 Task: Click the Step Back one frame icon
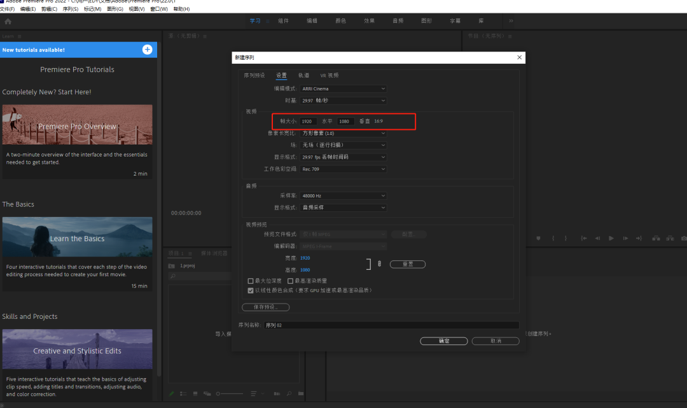coord(597,239)
